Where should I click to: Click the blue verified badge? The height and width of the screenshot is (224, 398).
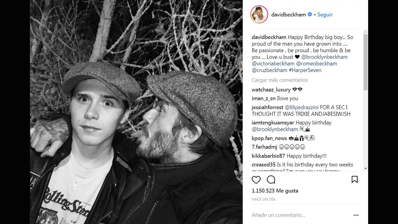(310, 15)
